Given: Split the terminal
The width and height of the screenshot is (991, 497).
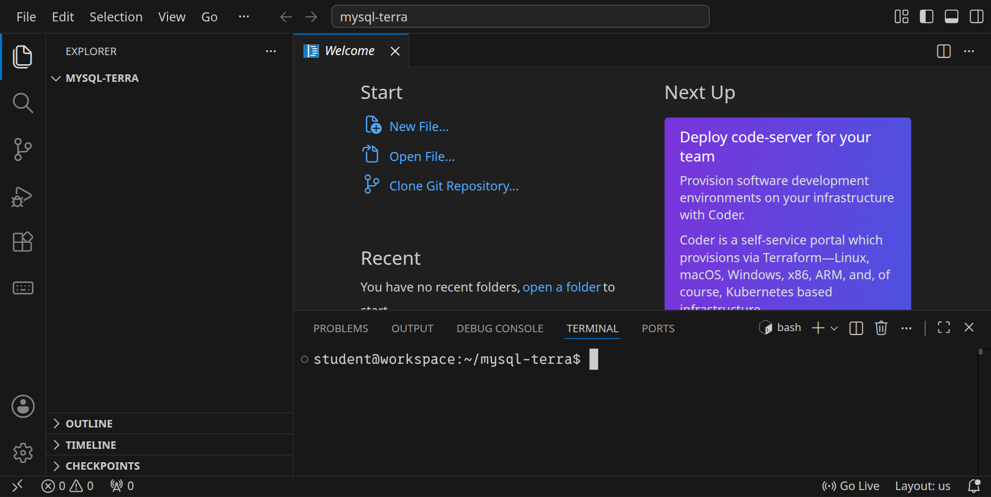Looking at the screenshot, I should (x=856, y=328).
